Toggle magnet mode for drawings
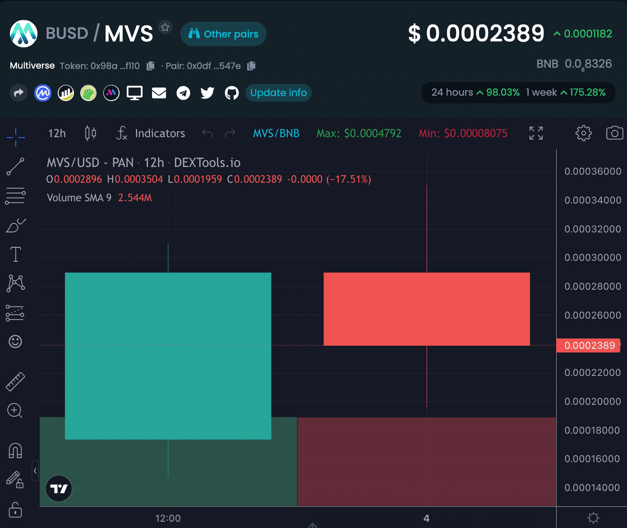627x528 pixels. pyautogui.click(x=15, y=450)
